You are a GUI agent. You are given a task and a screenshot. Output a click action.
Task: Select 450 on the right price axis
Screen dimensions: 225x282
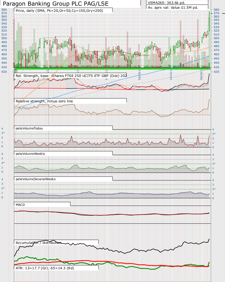tap(216, 58)
